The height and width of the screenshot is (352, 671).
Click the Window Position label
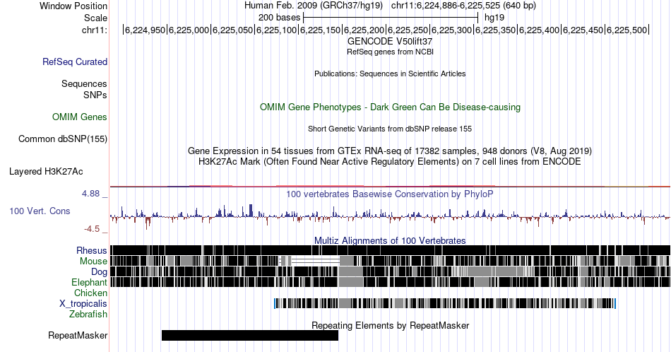pyautogui.click(x=73, y=6)
